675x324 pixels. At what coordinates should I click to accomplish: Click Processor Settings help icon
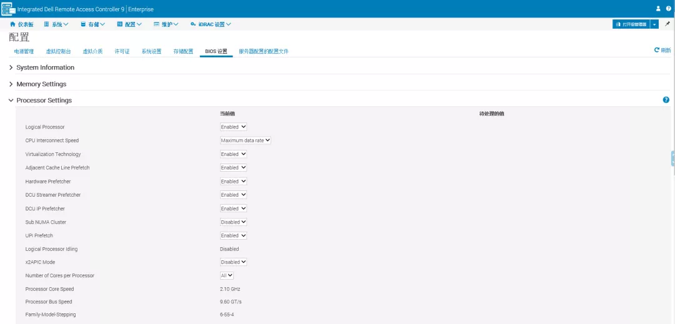click(666, 100)
